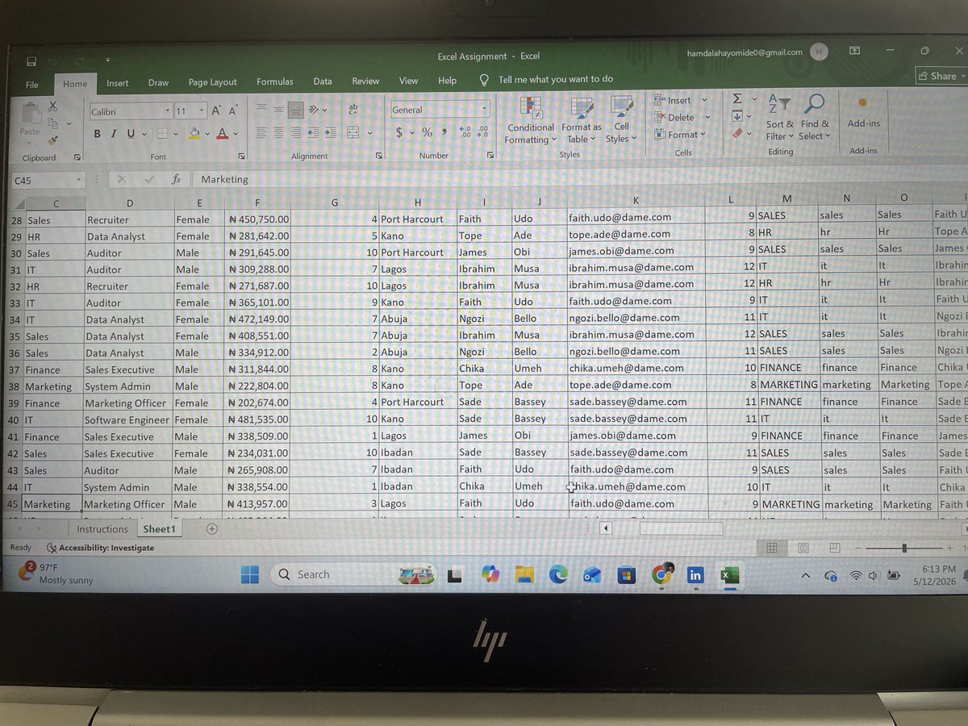The width and height of the screenshot is (968, 726).
Task: Switch to the Page Layout tab
Action: [x=212, y=82]
